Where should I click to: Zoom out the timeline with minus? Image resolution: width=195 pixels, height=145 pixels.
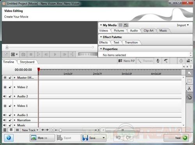point(53,130)
